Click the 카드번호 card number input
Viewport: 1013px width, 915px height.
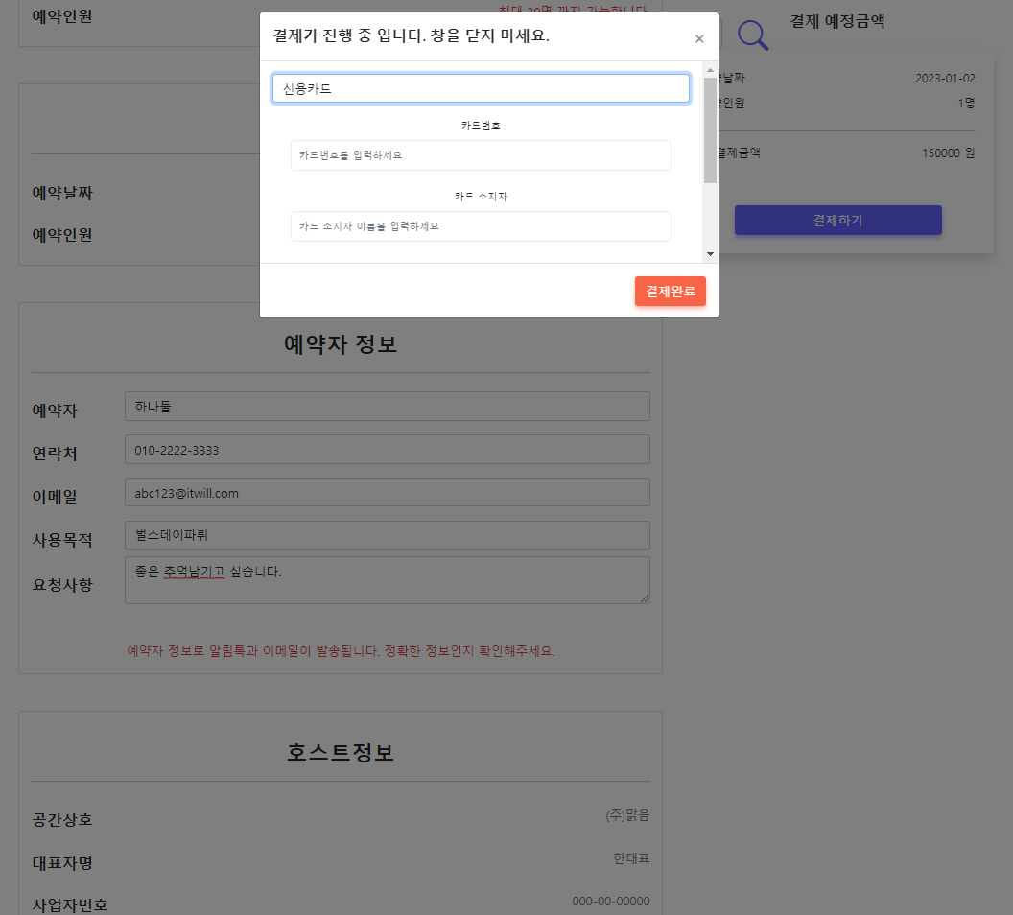click(x=480, y=154)
